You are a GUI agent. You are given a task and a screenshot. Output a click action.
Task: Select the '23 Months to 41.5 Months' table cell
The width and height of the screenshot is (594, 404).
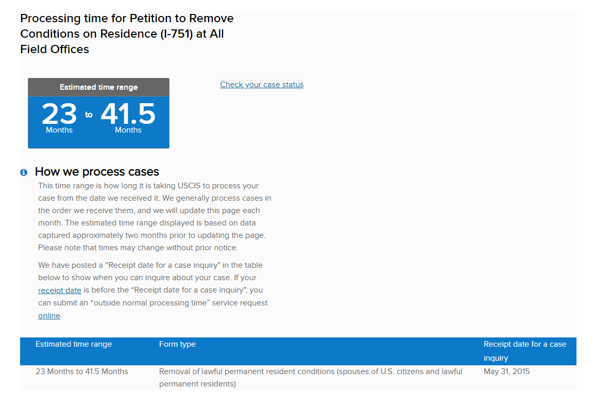tap(82, 371)
